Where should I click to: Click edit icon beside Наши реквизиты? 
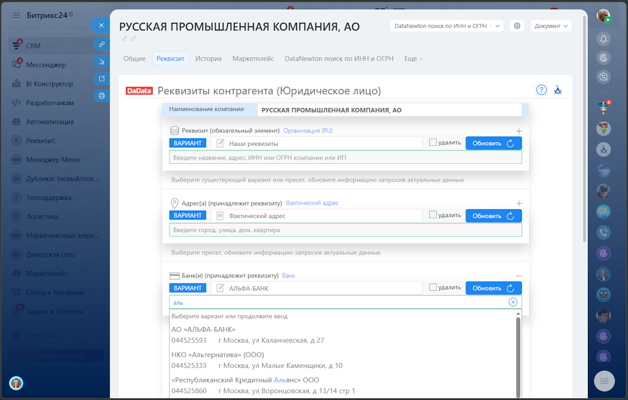220,143
